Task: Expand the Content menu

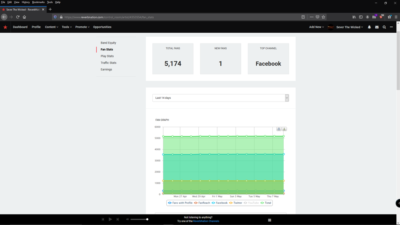Action: [x=52, y=27]
